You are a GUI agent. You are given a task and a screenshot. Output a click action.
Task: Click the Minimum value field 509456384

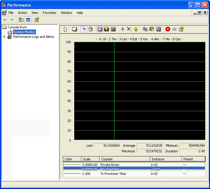tap(192, 146)
